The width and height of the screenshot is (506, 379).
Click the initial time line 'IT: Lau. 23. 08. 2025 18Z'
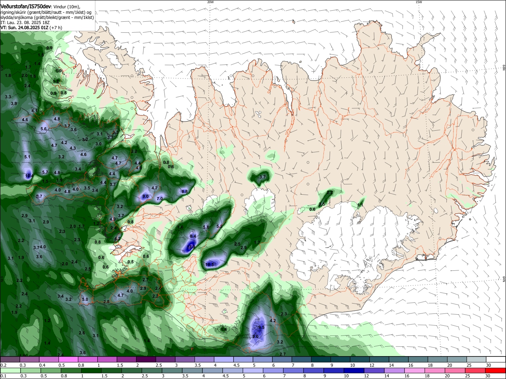pyautogui.click(x=25, y=23)
